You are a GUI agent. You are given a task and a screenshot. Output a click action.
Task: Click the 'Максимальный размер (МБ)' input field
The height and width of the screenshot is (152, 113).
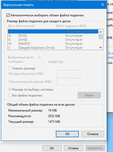[x=68, y=82]
